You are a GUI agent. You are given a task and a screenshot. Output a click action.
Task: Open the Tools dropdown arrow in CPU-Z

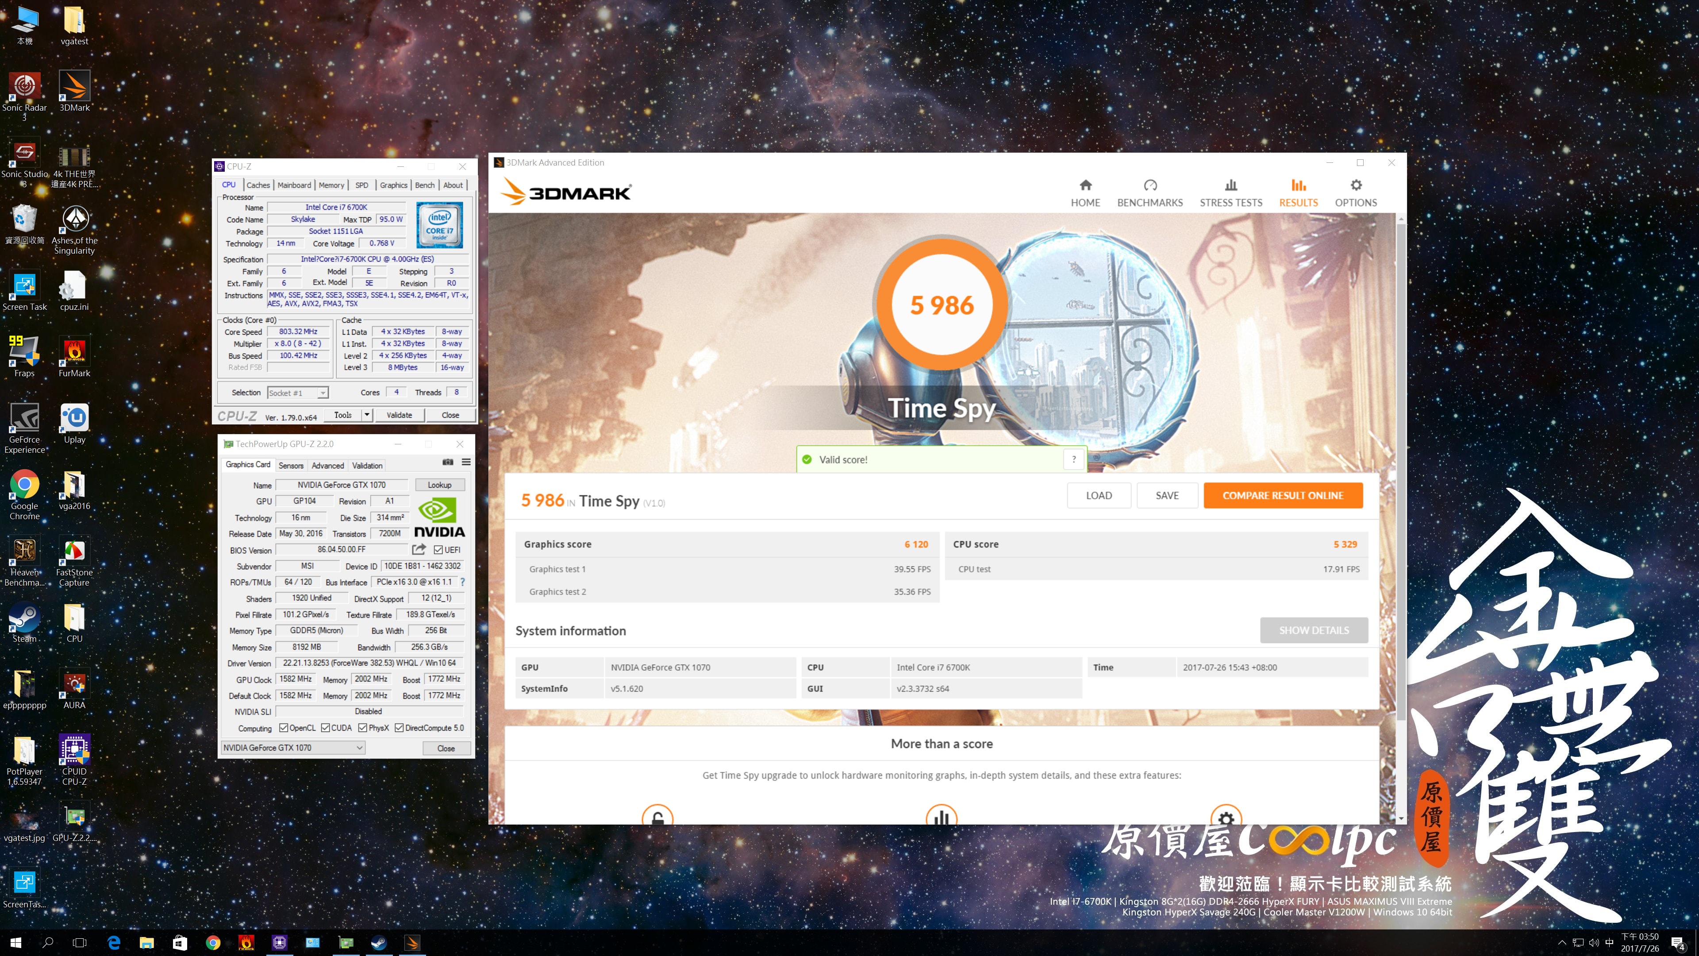[x=367, y=415]
